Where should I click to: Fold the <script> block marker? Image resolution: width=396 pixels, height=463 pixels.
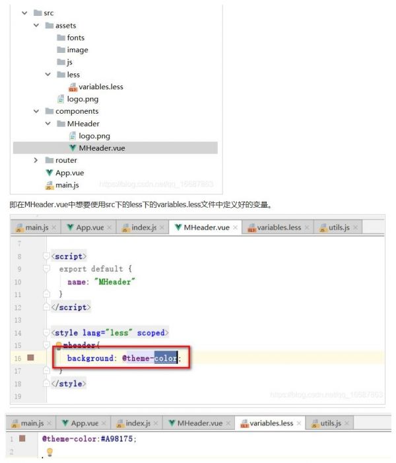pyautogui.click(x=47, y=256)
